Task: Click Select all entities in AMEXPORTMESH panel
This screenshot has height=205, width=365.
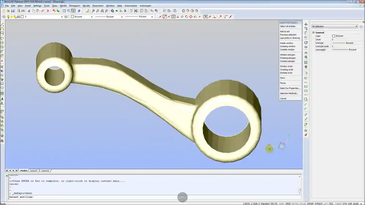Action: (287, 26)
